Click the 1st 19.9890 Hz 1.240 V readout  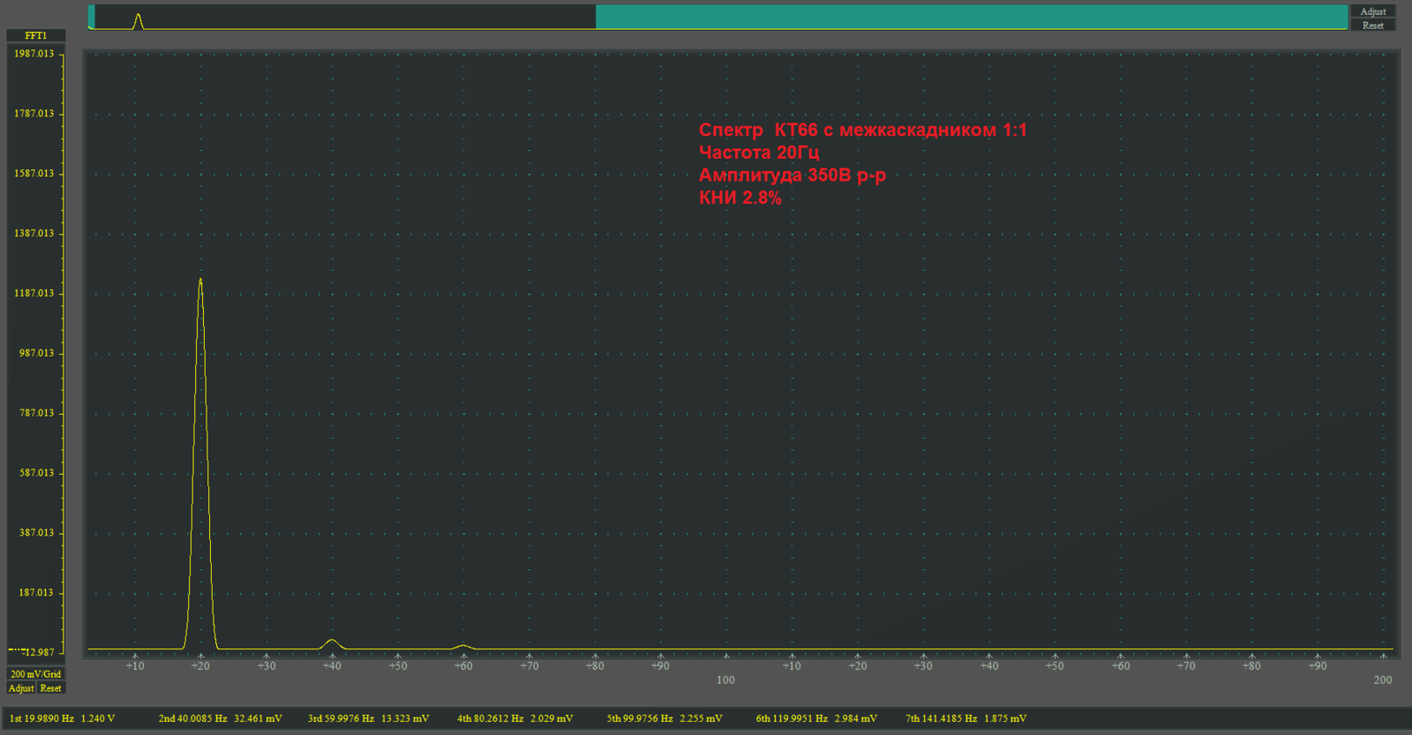point(62,718)
